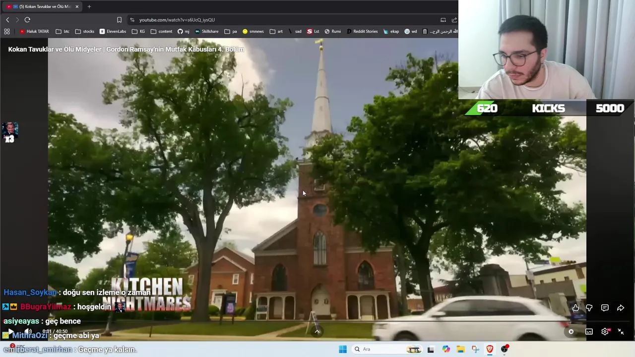Viewport: 635px width, 357px height.
Task: Mute the video with the speaker icon
Action: [28, 331]
